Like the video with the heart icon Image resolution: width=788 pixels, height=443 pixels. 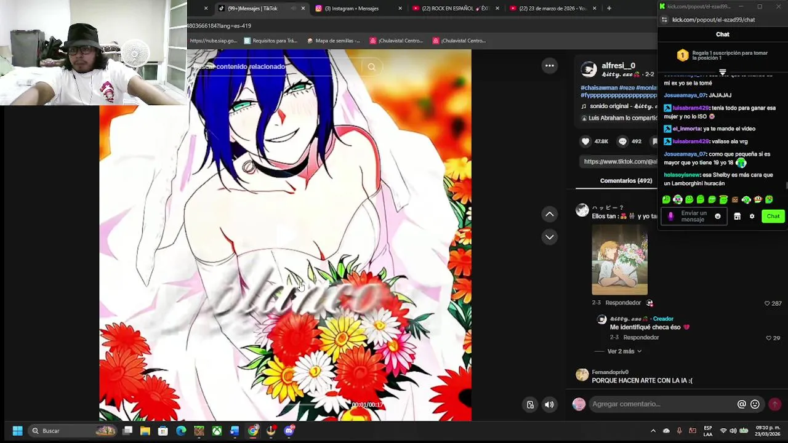click(585, 142)
